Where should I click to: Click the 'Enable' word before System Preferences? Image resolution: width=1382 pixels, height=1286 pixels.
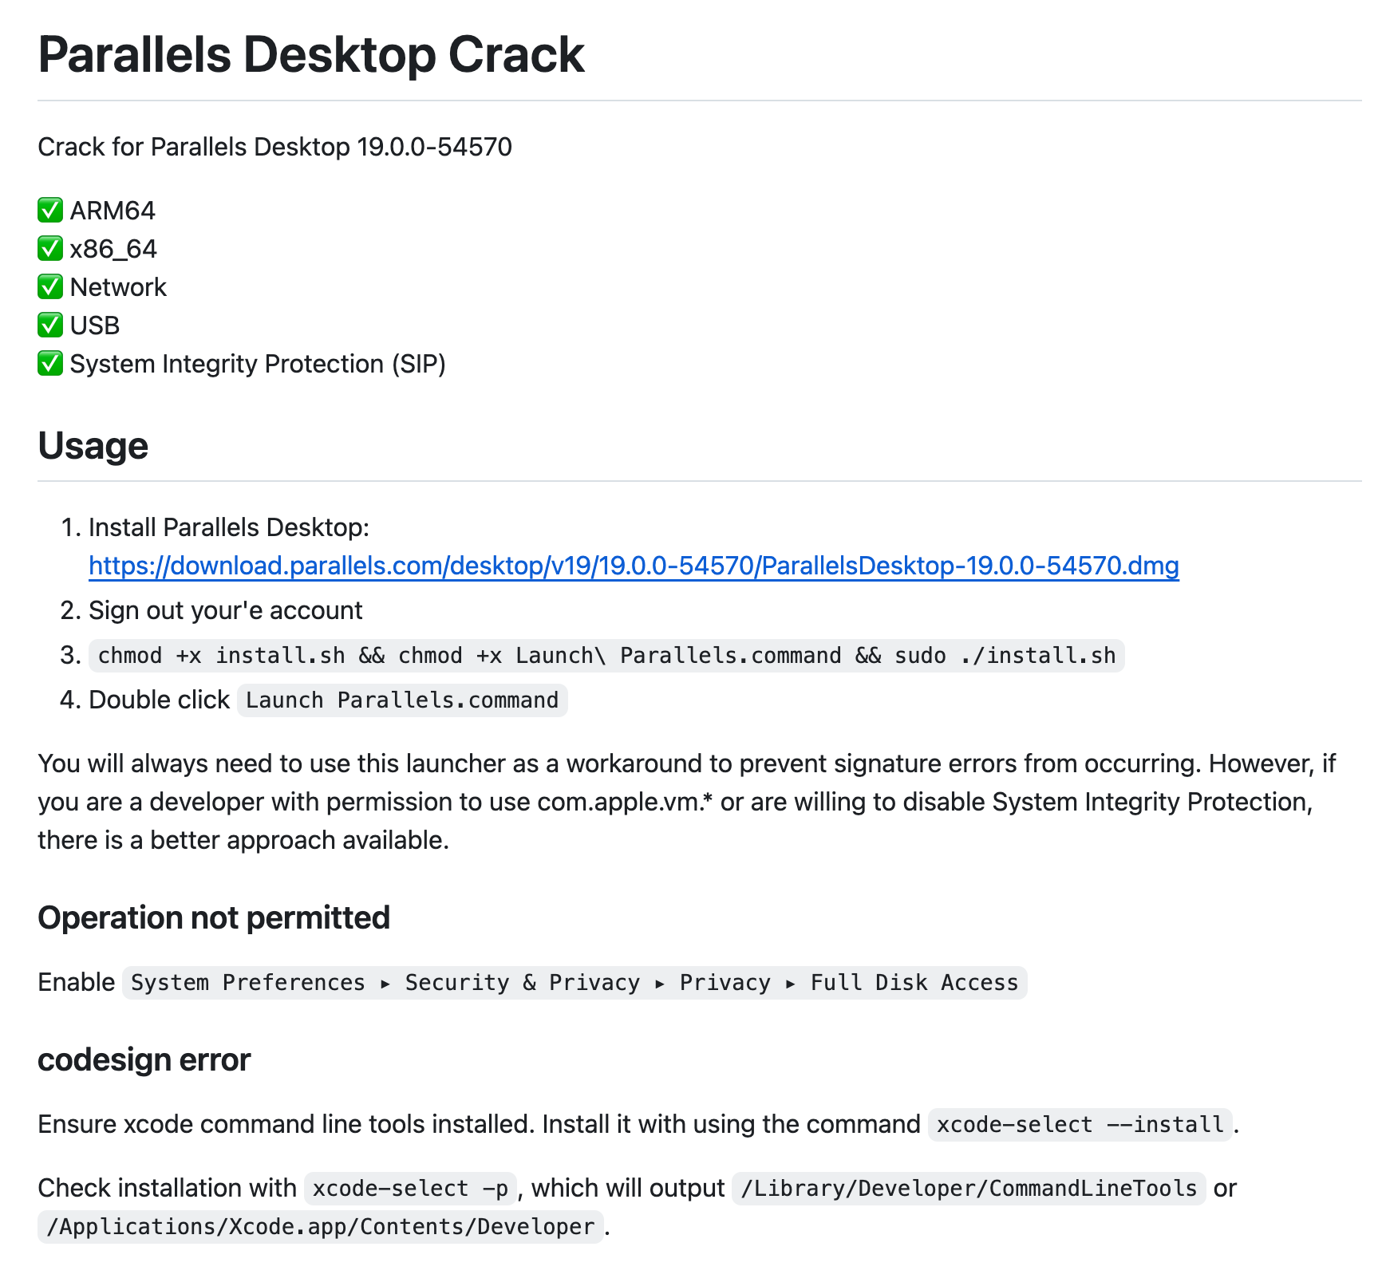[x=77, y=982]
